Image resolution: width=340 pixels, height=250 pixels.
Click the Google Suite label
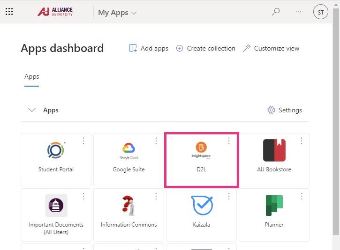[128, 169]
